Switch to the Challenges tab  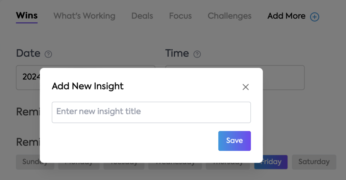[229, 16]
